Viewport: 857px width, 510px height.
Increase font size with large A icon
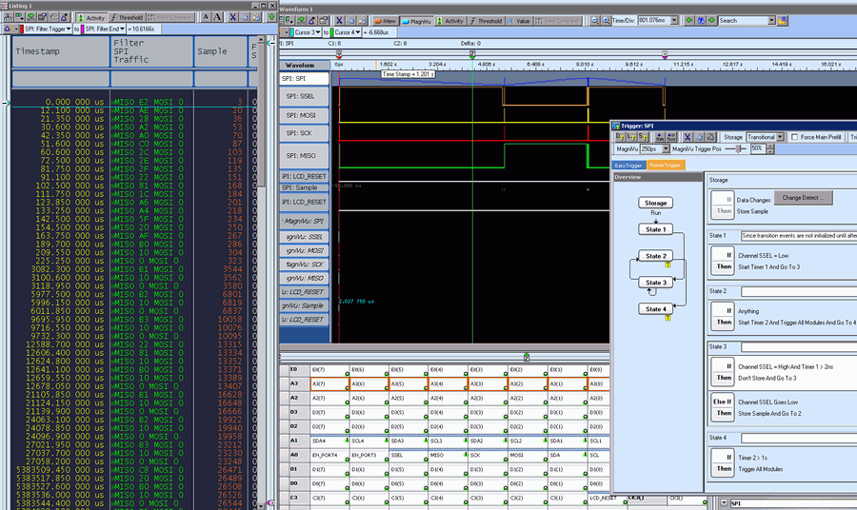[217, 17]
